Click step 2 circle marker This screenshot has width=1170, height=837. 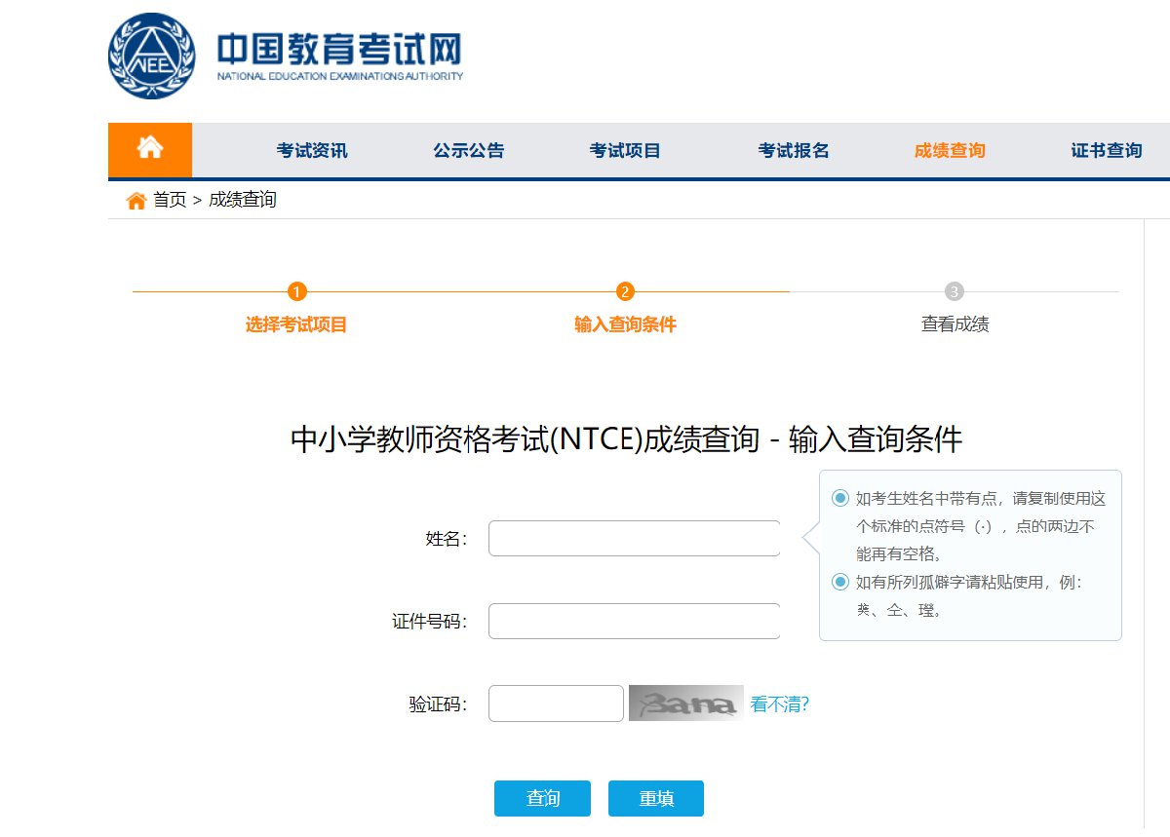tap(626, 291)
